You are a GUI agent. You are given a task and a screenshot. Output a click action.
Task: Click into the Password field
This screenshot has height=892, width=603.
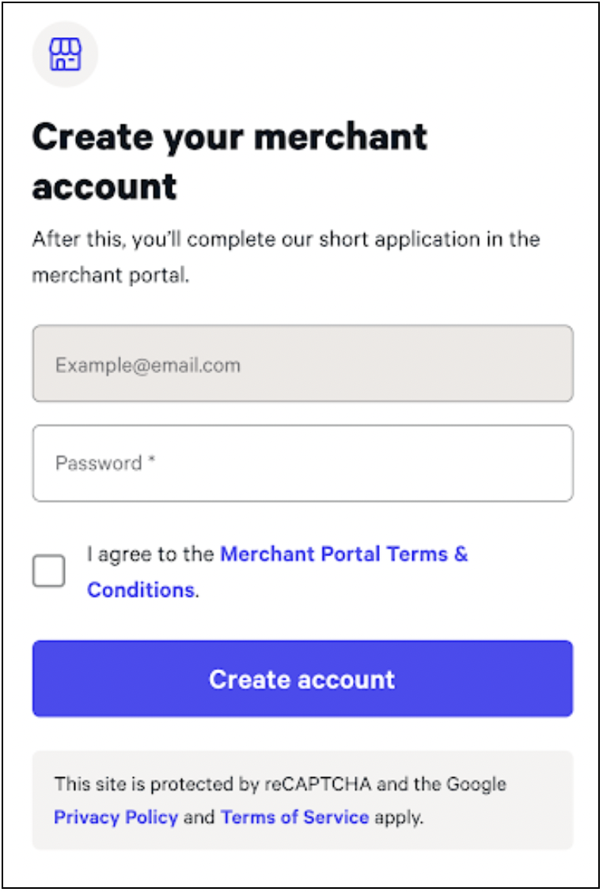tap(302, 463)
